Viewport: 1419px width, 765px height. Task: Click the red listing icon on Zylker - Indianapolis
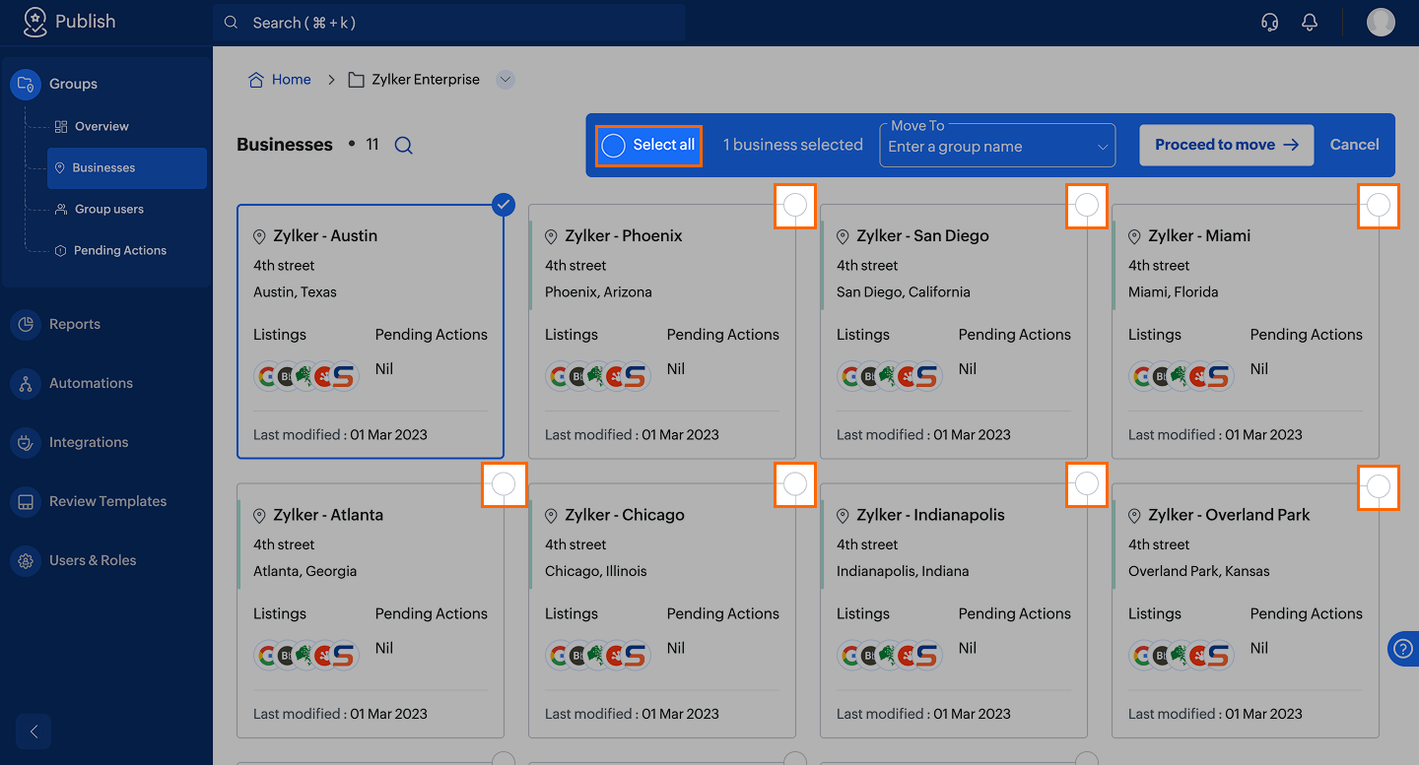click(908, 655)
